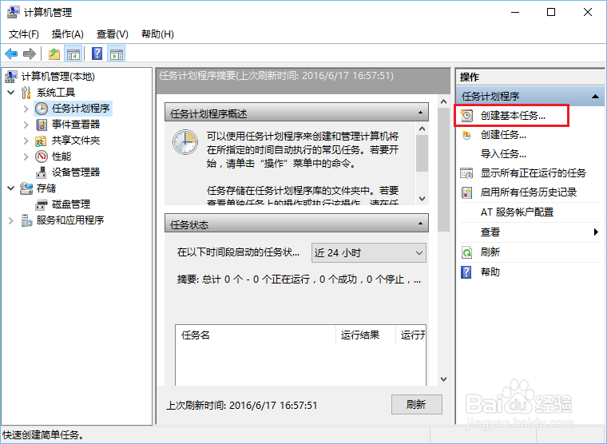
Task: Click the 启用所有任务历史记录 icon
Action: pyautogui.click(x=466, y=192)
